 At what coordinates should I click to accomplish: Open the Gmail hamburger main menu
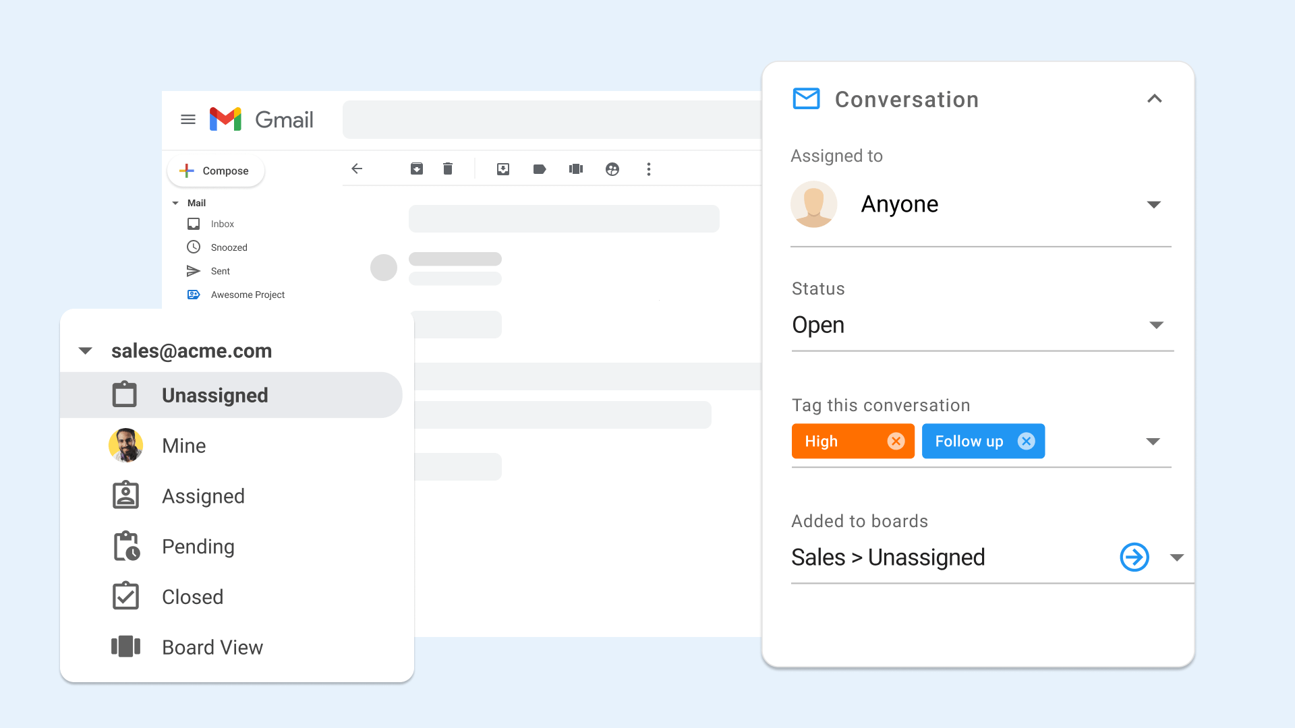tap(188, 119)
